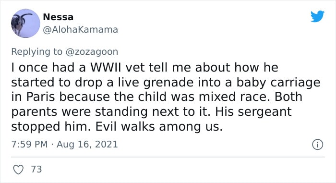Open the @zozagoon mention link

(x=92, y=52)
